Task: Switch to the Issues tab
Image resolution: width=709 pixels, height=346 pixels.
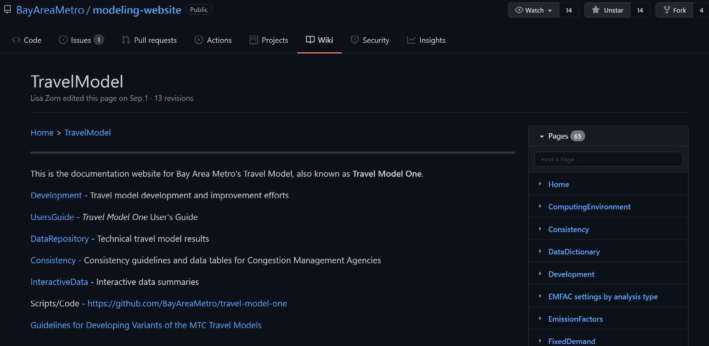Action: coord(81,40)
